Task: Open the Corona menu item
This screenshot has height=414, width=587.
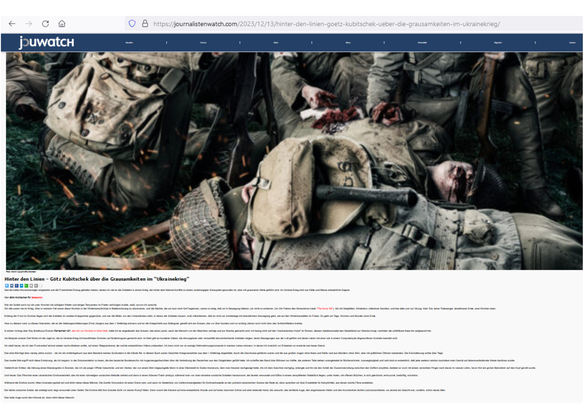Action: (x=203, y=43)
